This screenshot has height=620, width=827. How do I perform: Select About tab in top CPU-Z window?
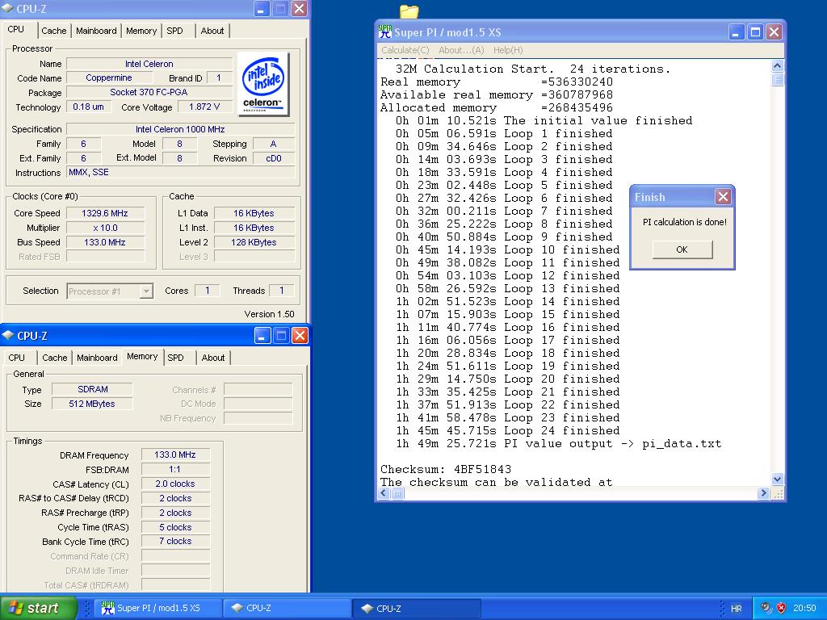[212, 31]
